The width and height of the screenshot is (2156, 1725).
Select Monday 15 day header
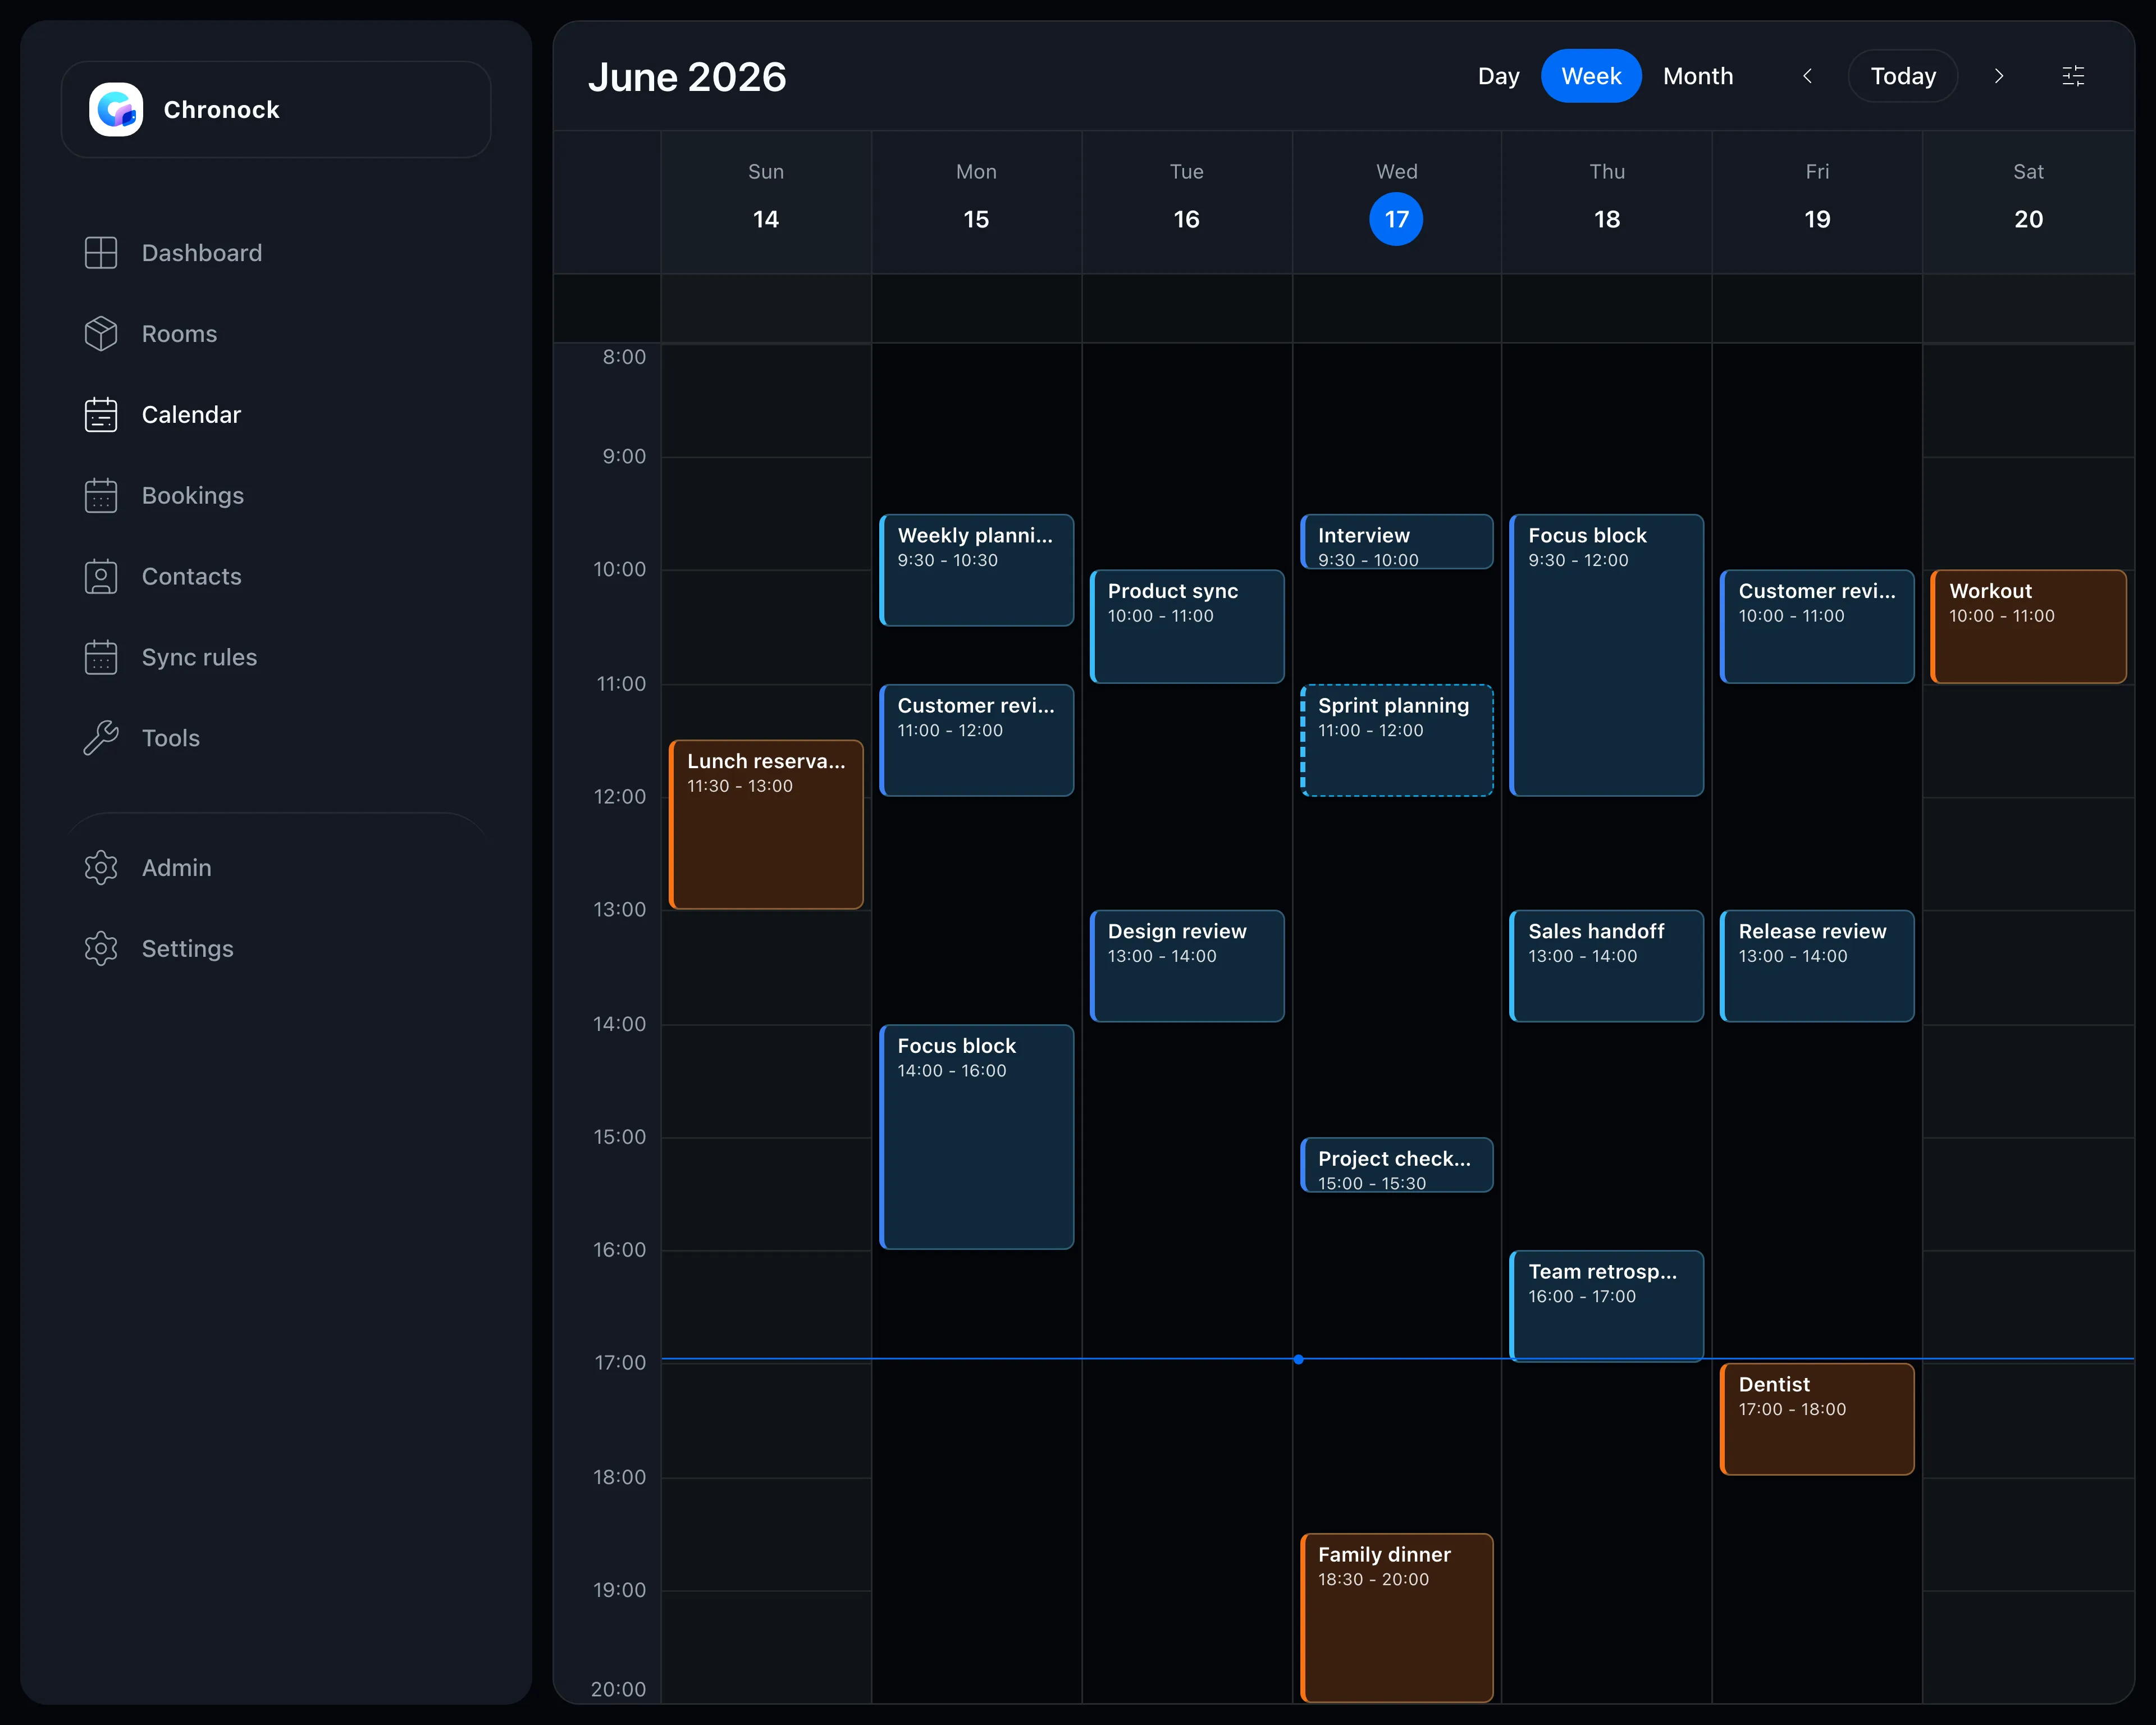click(x=976, y=202)
